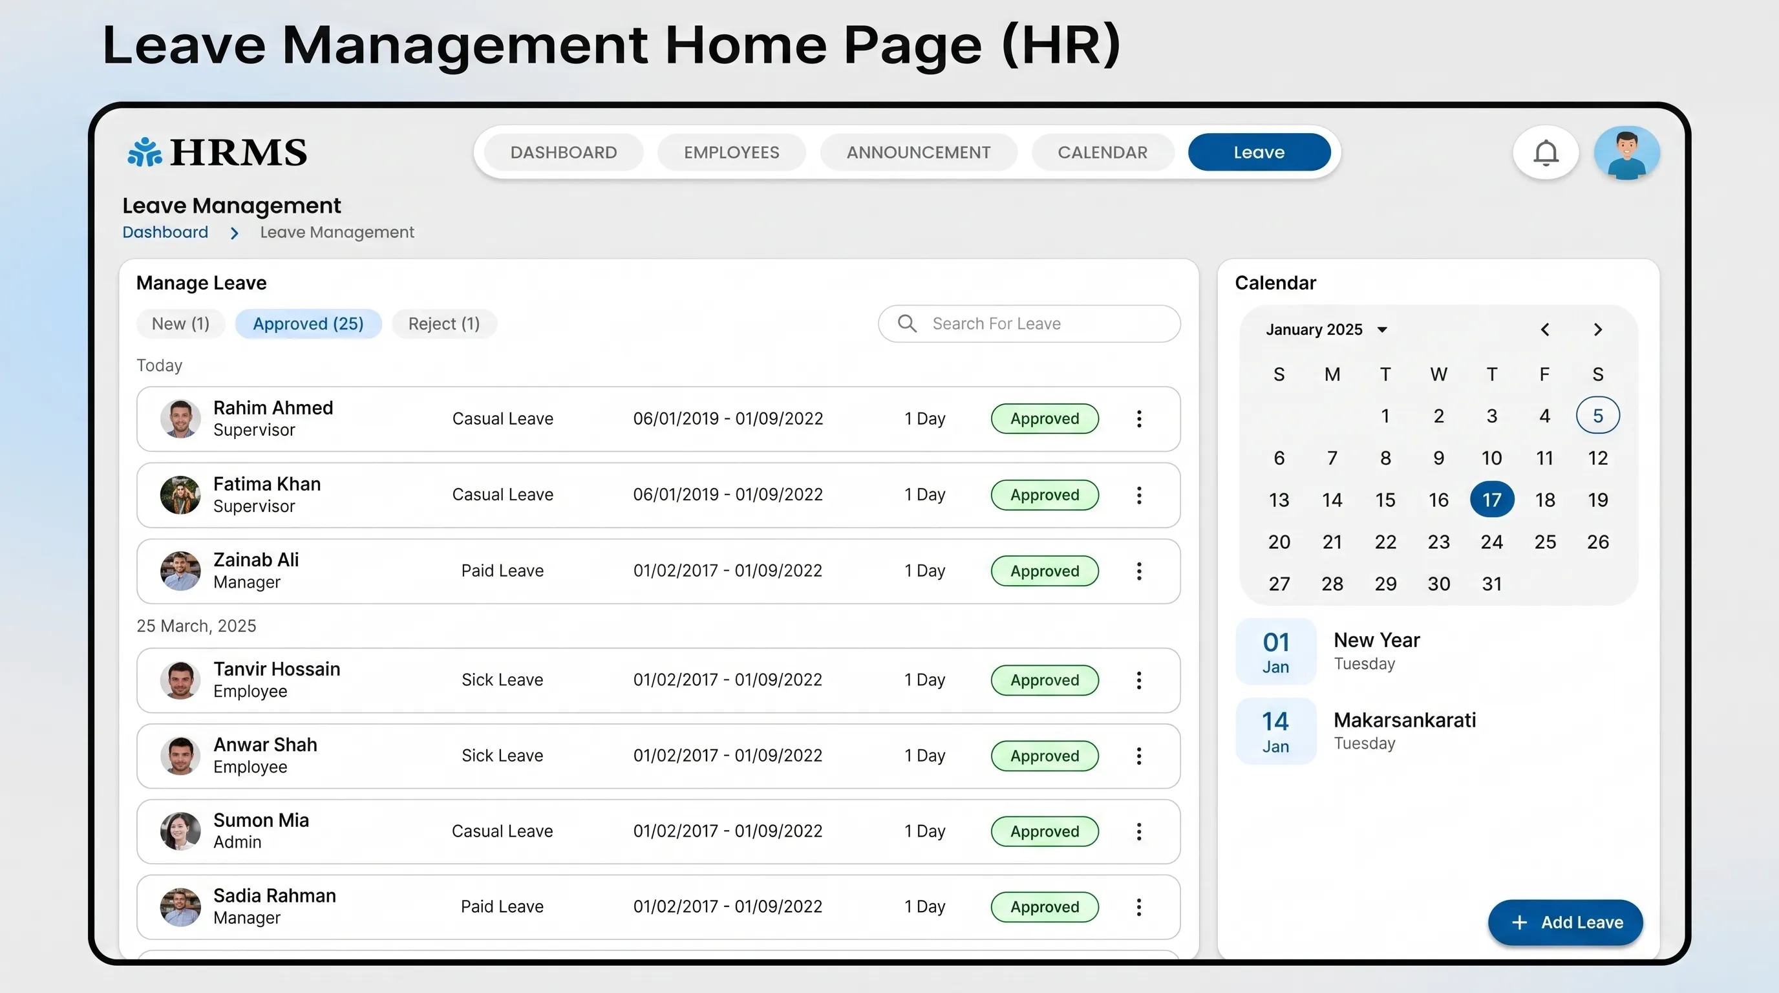
Task: Click the Approved badge for Fatima Khan
Action: coord(1044,495)
